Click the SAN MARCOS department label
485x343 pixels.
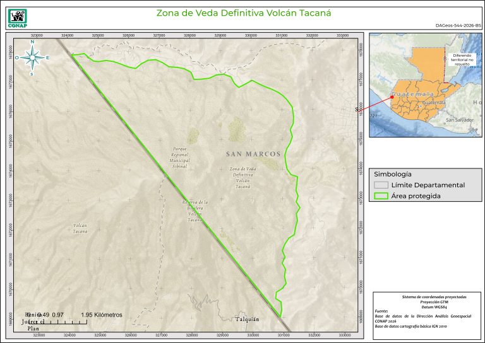tap(253, 154)
